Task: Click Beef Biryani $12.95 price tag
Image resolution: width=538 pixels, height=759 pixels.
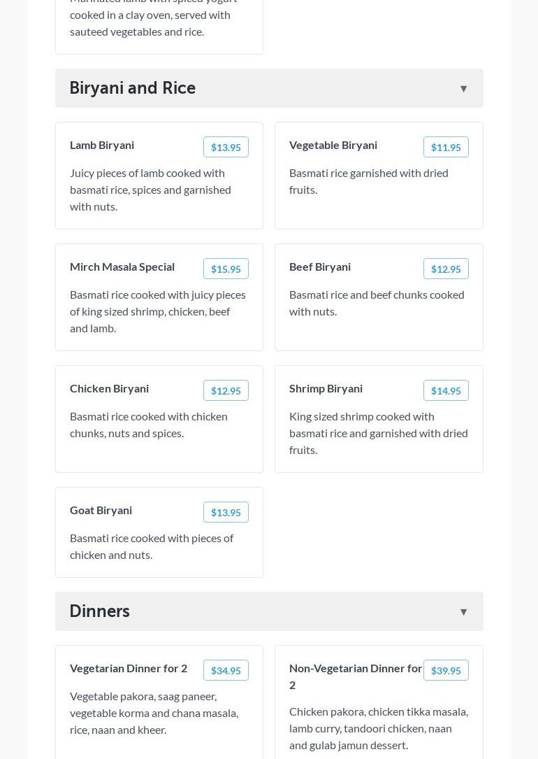Action: coord(446,269)
